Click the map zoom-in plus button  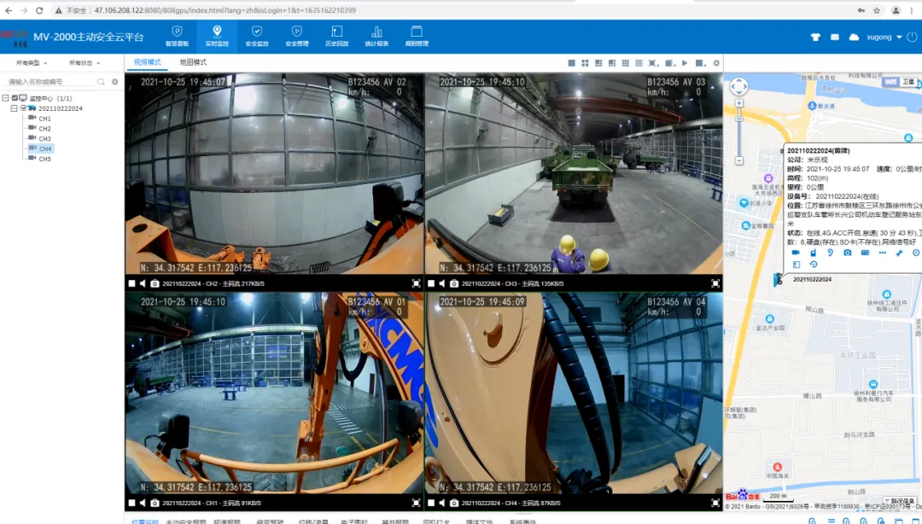point(739,103)
